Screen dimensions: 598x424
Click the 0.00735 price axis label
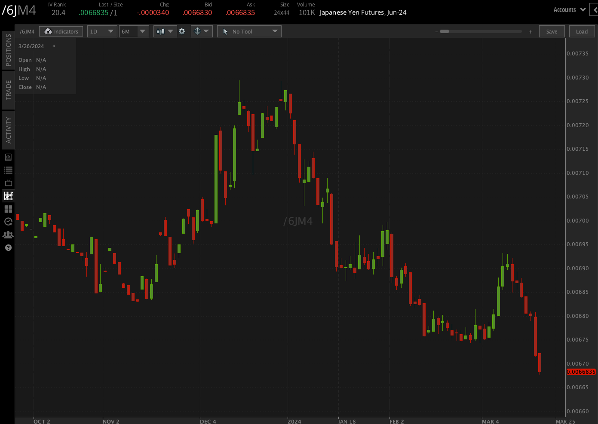coord(578,54)
